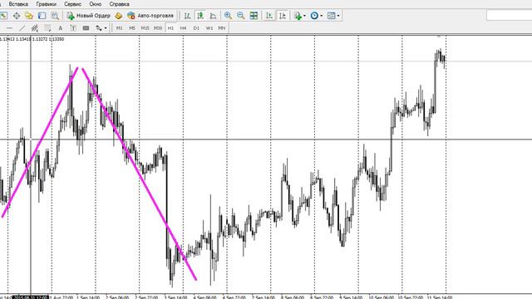Tile chart windows icon
Image resolution: width=532 pixels, height=299 pixels.
254,16
